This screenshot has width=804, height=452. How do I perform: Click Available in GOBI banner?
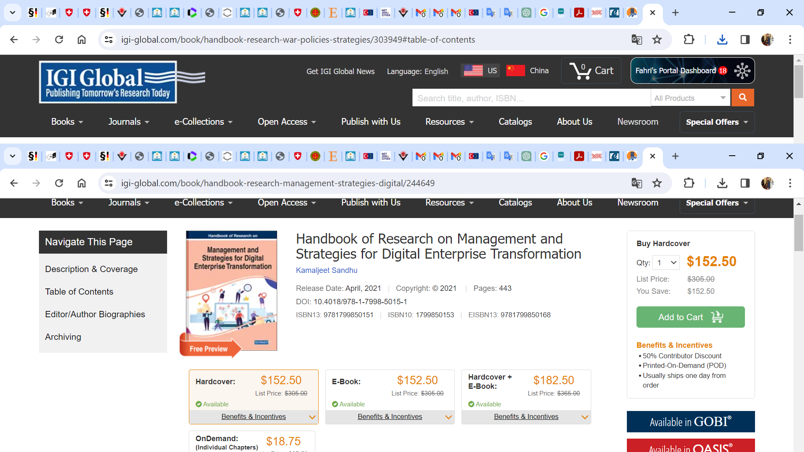click(691, 421)
